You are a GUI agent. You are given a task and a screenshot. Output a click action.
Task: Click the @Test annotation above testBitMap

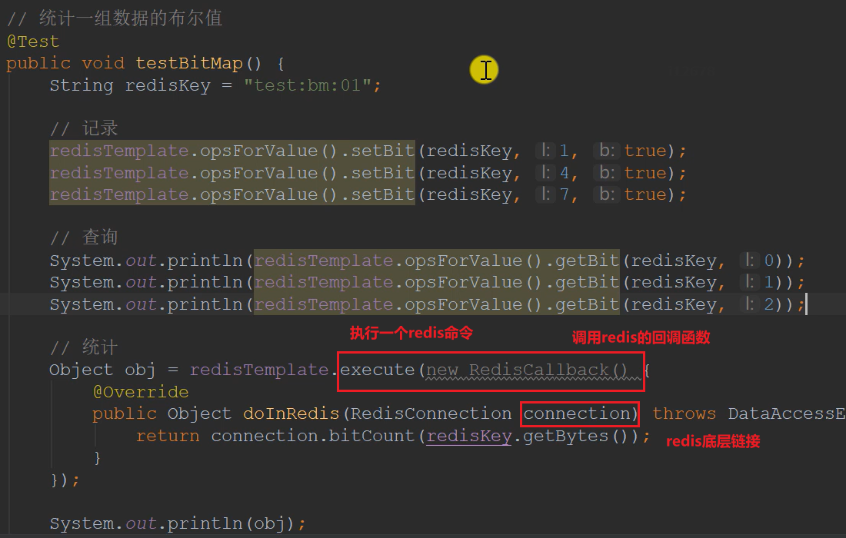[x=33, y=42]
